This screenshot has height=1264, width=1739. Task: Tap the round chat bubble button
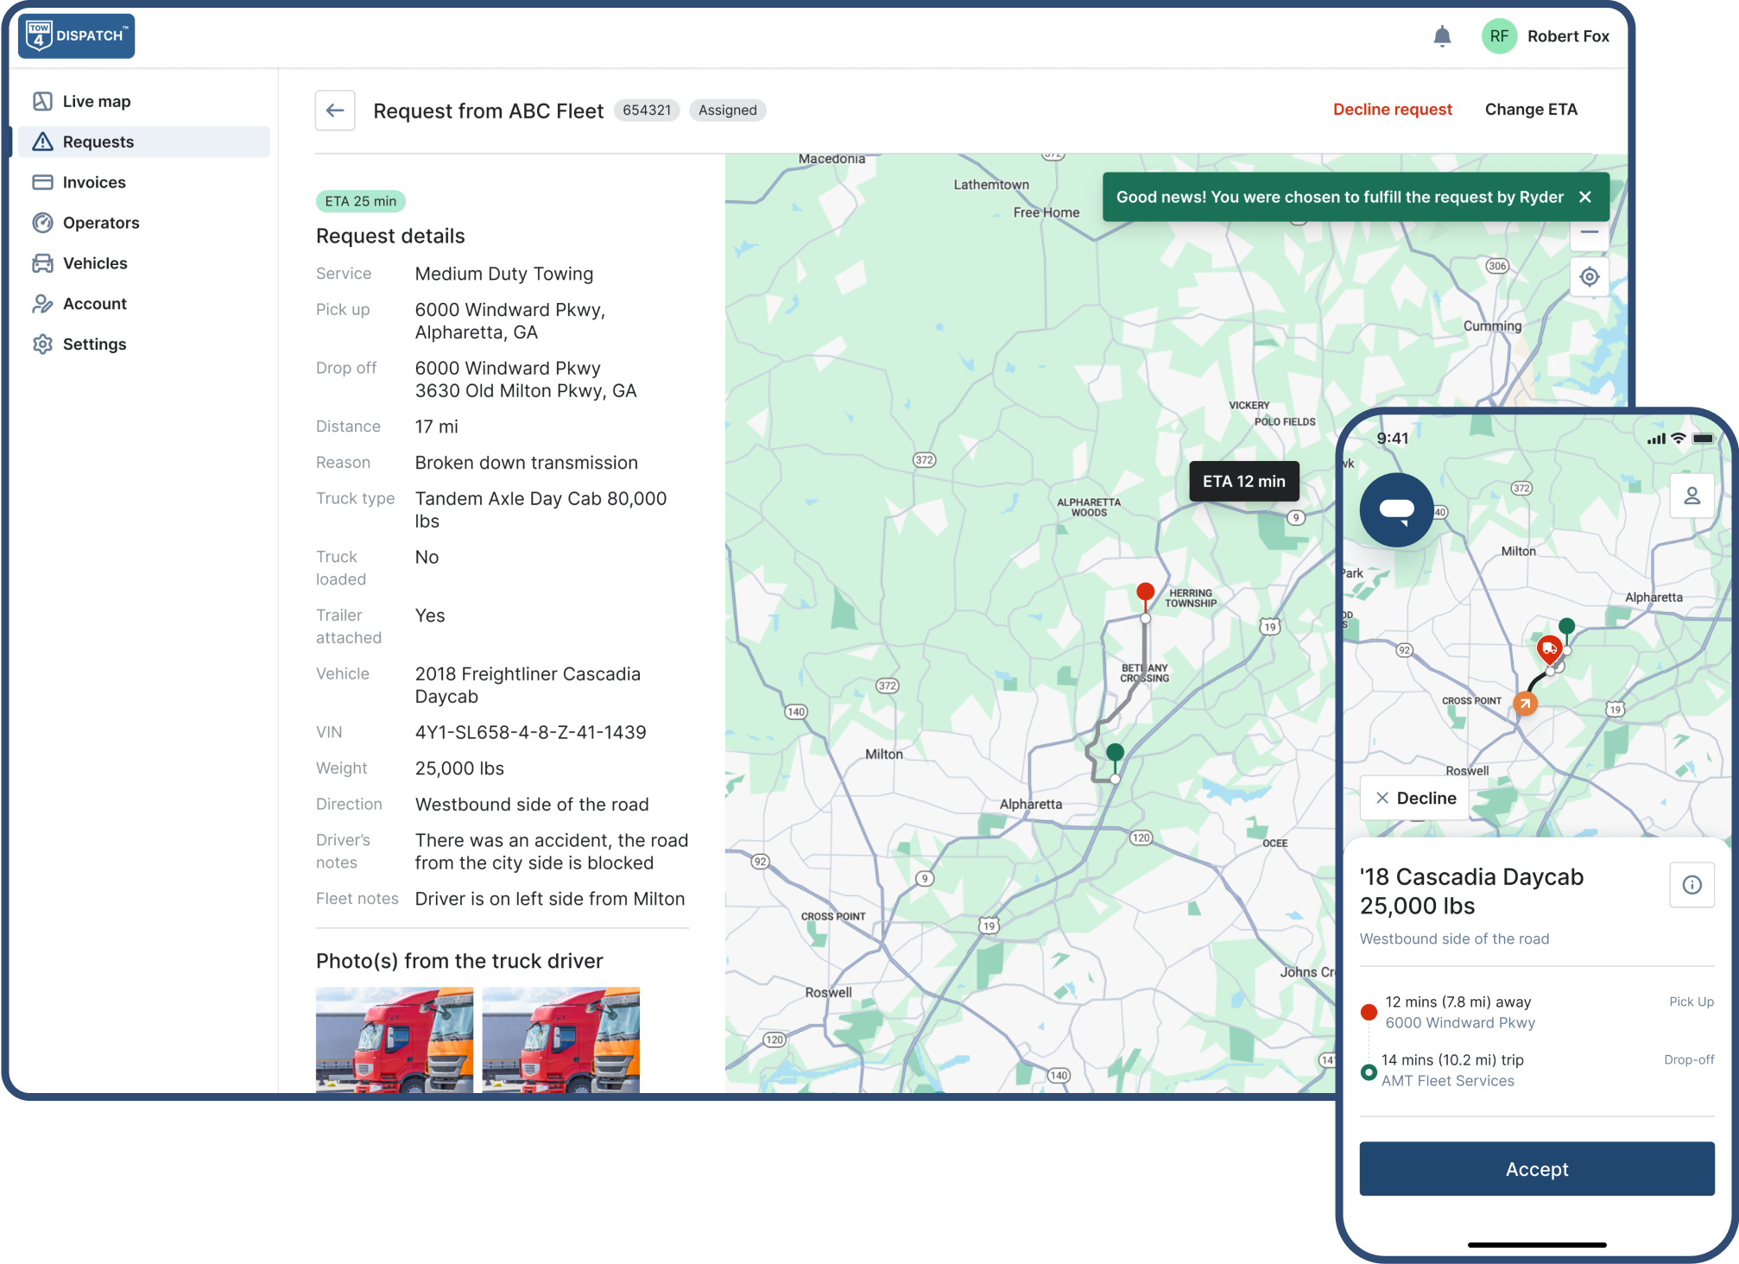[1396, 509]
